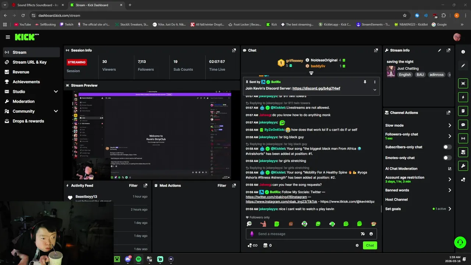
Task: Open Moderation page
Action: click(x=31, y=102)
